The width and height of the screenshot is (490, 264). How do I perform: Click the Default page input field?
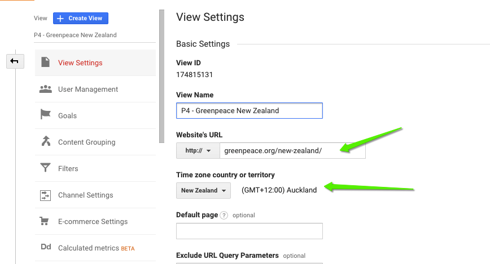250,231
